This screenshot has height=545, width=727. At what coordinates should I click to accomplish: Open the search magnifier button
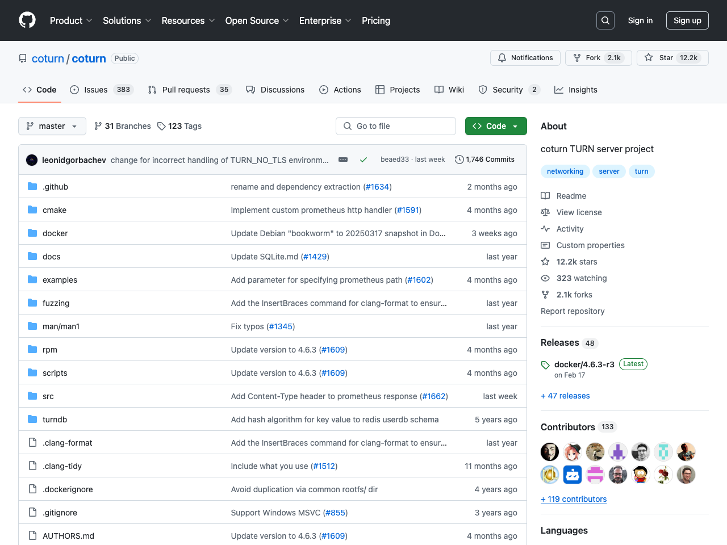(605, 20)
